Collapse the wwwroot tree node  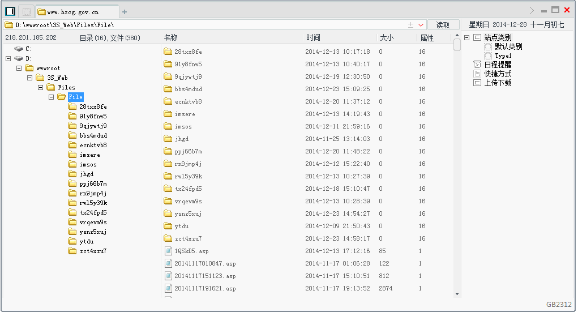coord(19,68)
